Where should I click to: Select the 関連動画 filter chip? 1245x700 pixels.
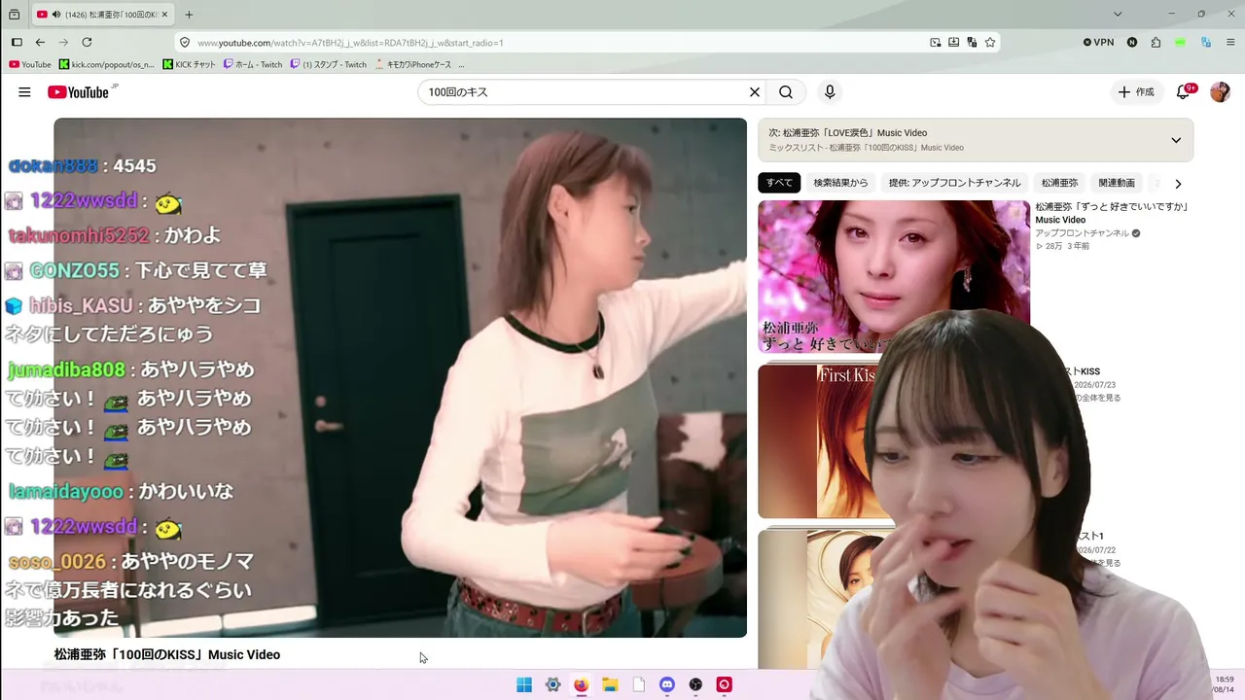pyautogui.click(x=1117, y=183)
